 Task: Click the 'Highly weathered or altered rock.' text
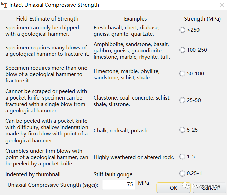134,157
